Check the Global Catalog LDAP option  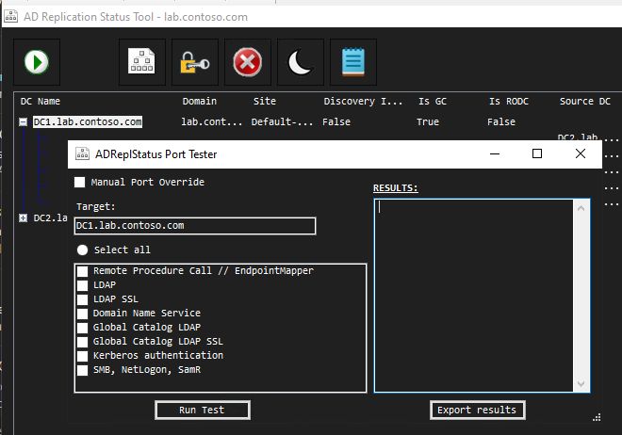(x=82, y=328)
